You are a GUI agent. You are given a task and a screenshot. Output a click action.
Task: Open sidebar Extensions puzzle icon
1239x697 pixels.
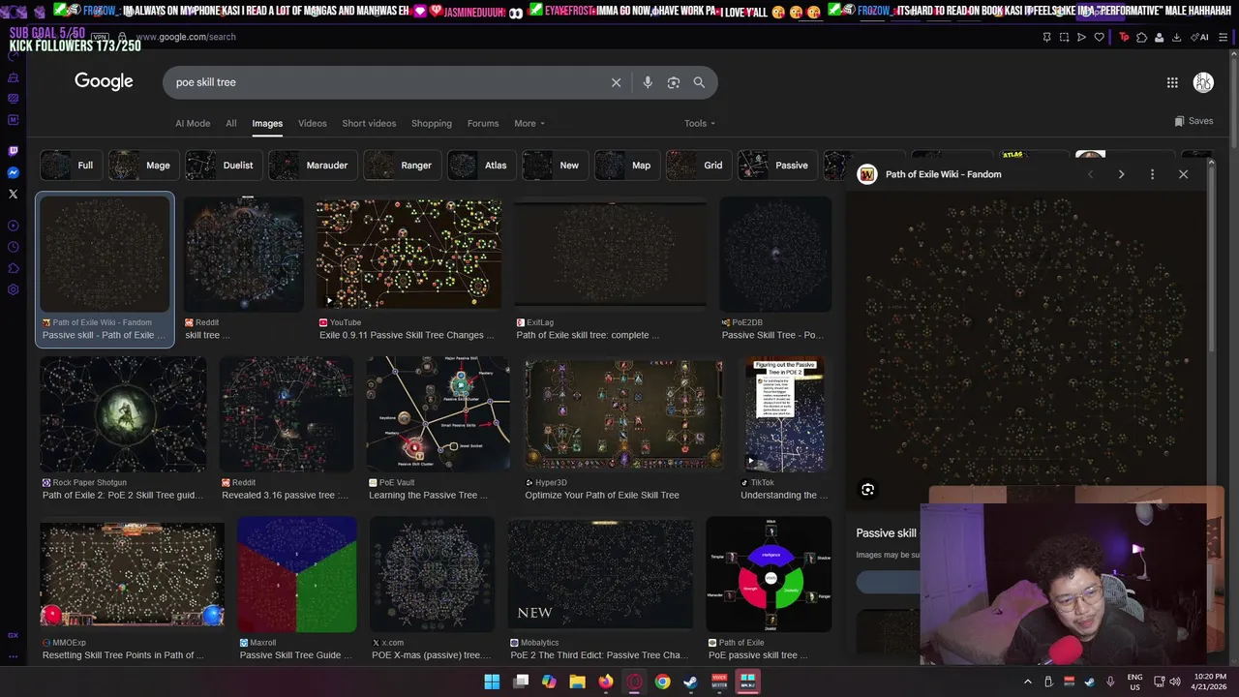13,268
